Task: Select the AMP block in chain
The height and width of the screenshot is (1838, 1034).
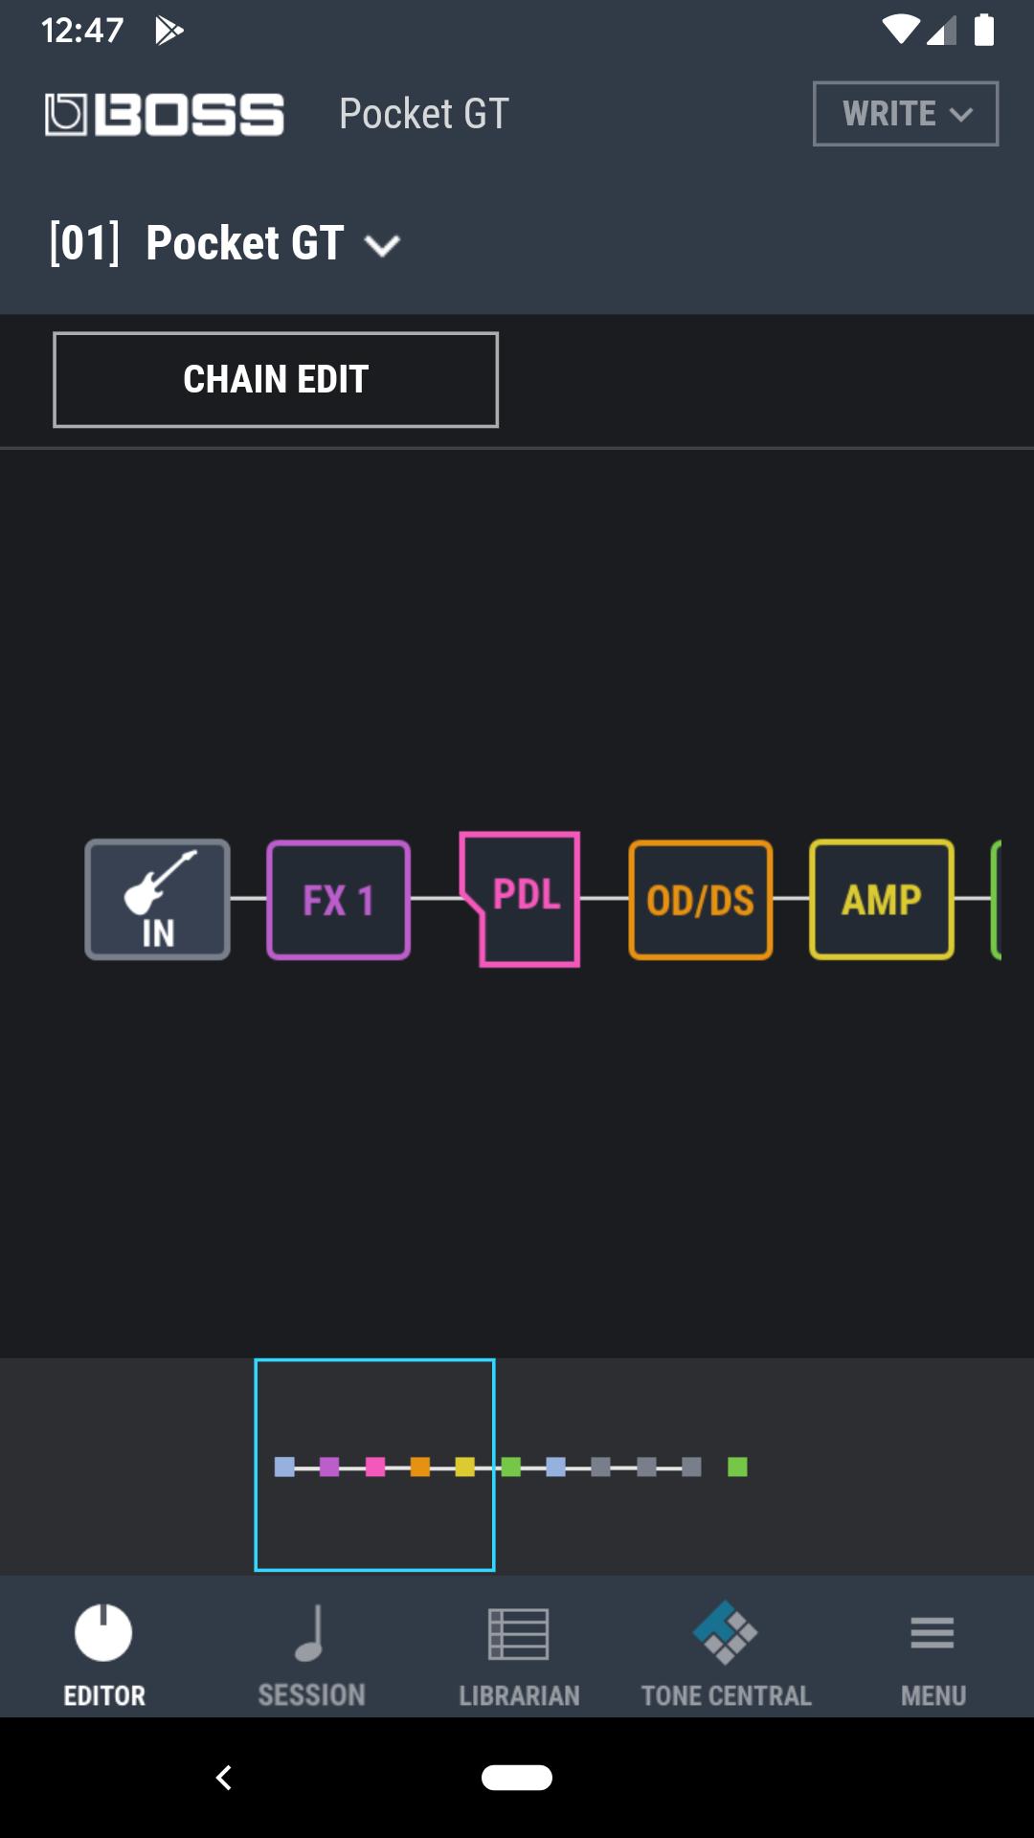Action: point(882,900)
